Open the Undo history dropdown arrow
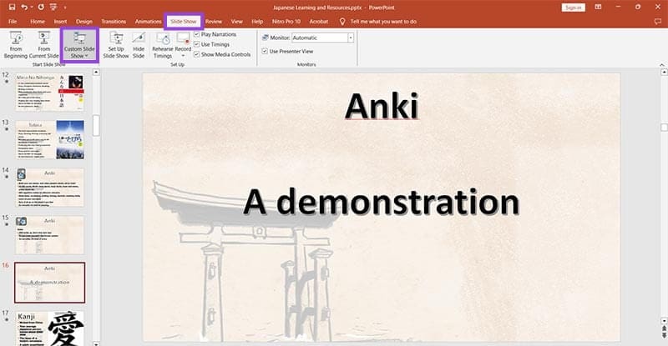 [x=32, y=8]
